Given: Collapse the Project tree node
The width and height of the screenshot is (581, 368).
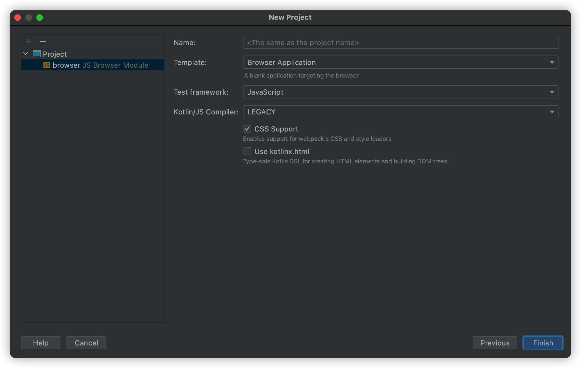Looking at the screenshot, I should coord(26,54).
